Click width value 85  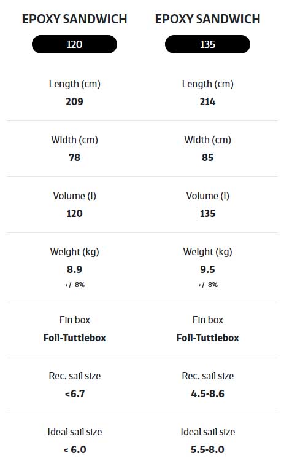coord(207,157)
